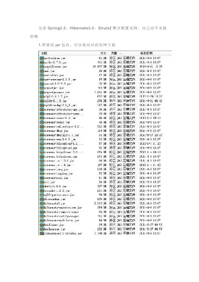Select the aopalliance.jar archive icon
This screenshot has width=199, height=282.
pyautogui.click(x=42, y=67)
